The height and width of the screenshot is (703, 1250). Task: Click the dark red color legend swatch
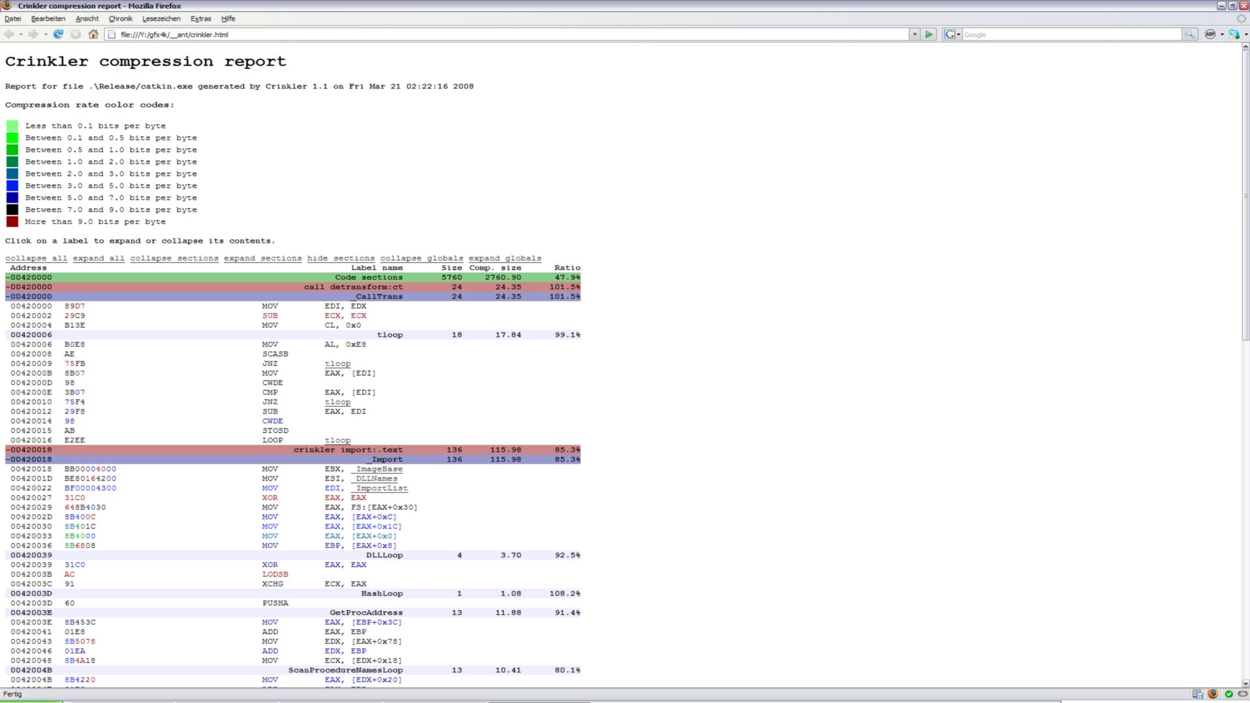point(12,222)
